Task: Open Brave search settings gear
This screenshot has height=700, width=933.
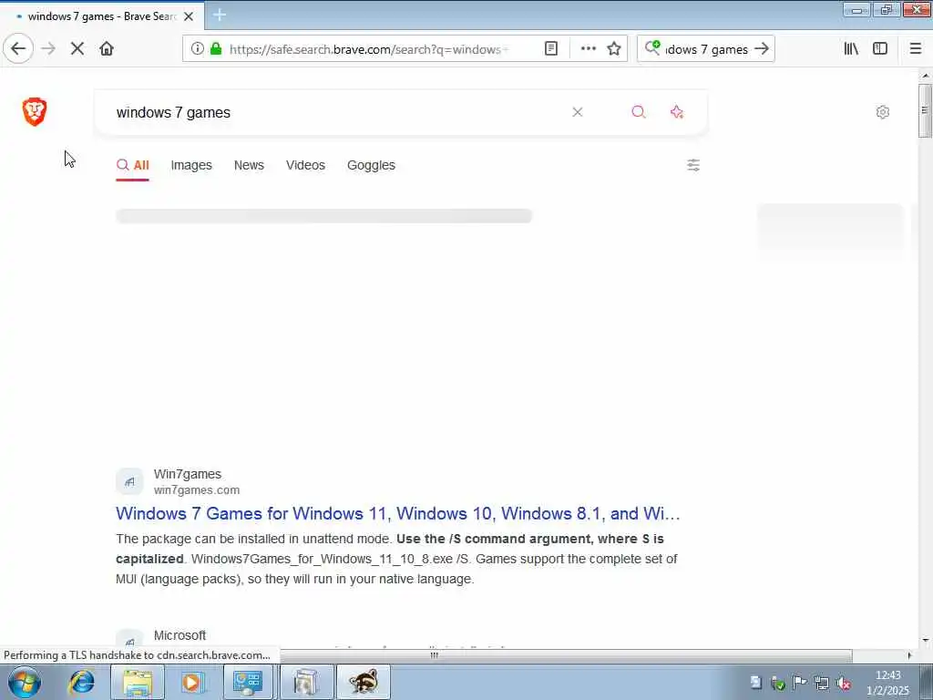Action: tap(883, 112)
